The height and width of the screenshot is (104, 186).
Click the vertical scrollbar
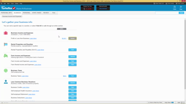(x=185, y=54)
